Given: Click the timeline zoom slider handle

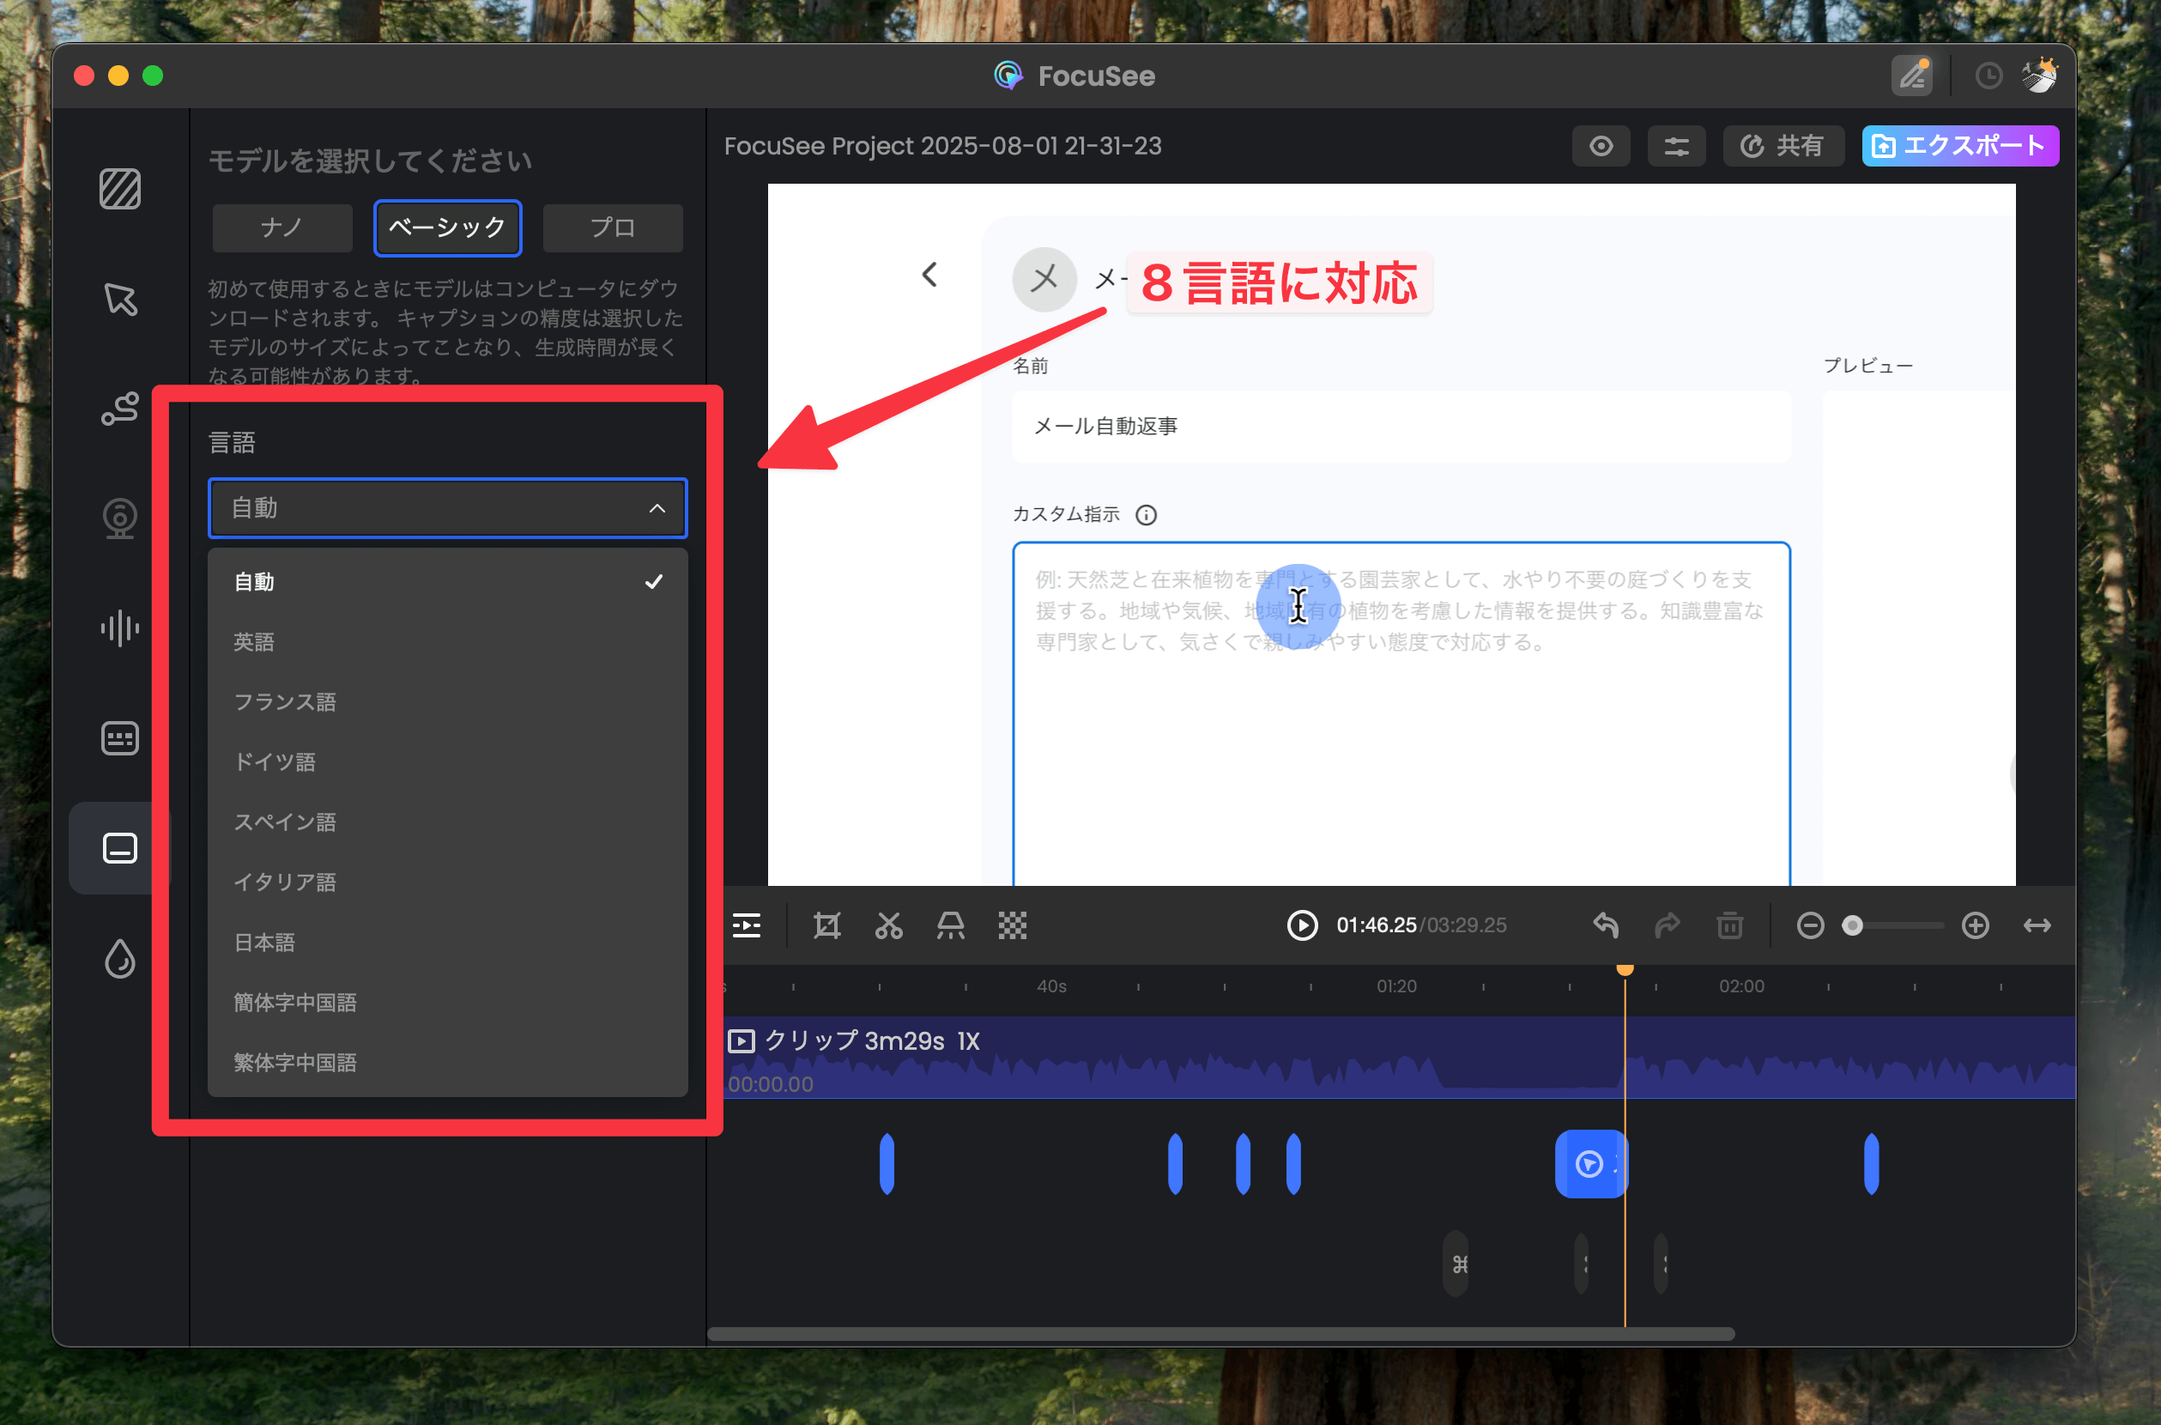Looking at the screenshot, I should pyautogui.click(x=1852, y=925).
